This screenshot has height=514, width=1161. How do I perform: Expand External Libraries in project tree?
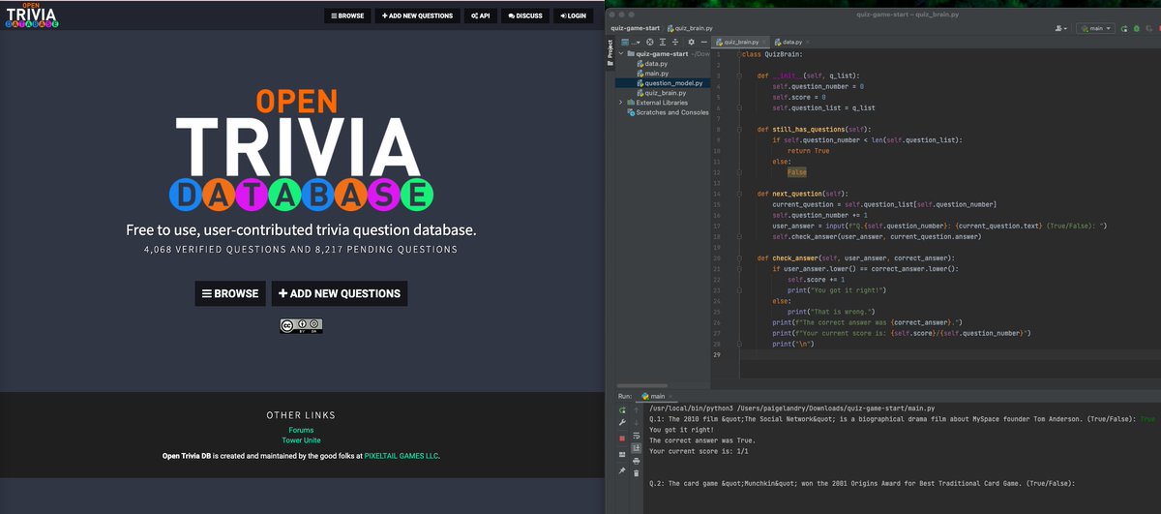(x=621, y=103)
